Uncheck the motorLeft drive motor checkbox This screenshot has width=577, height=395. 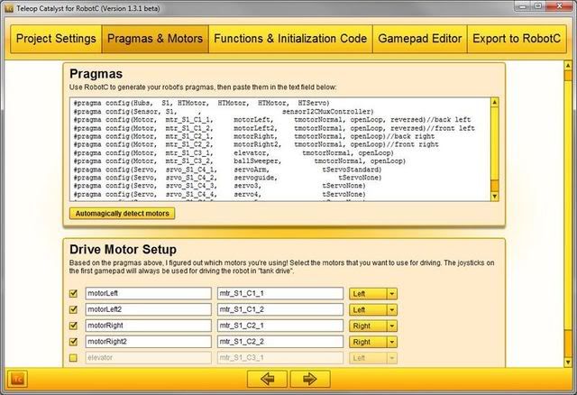(x=74, y=293)
